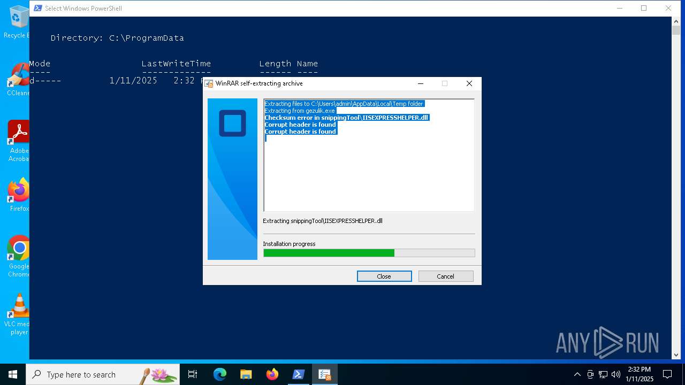
Task: Switch to the WinRAR SFX taskbar button
Action: pos(325,374)
